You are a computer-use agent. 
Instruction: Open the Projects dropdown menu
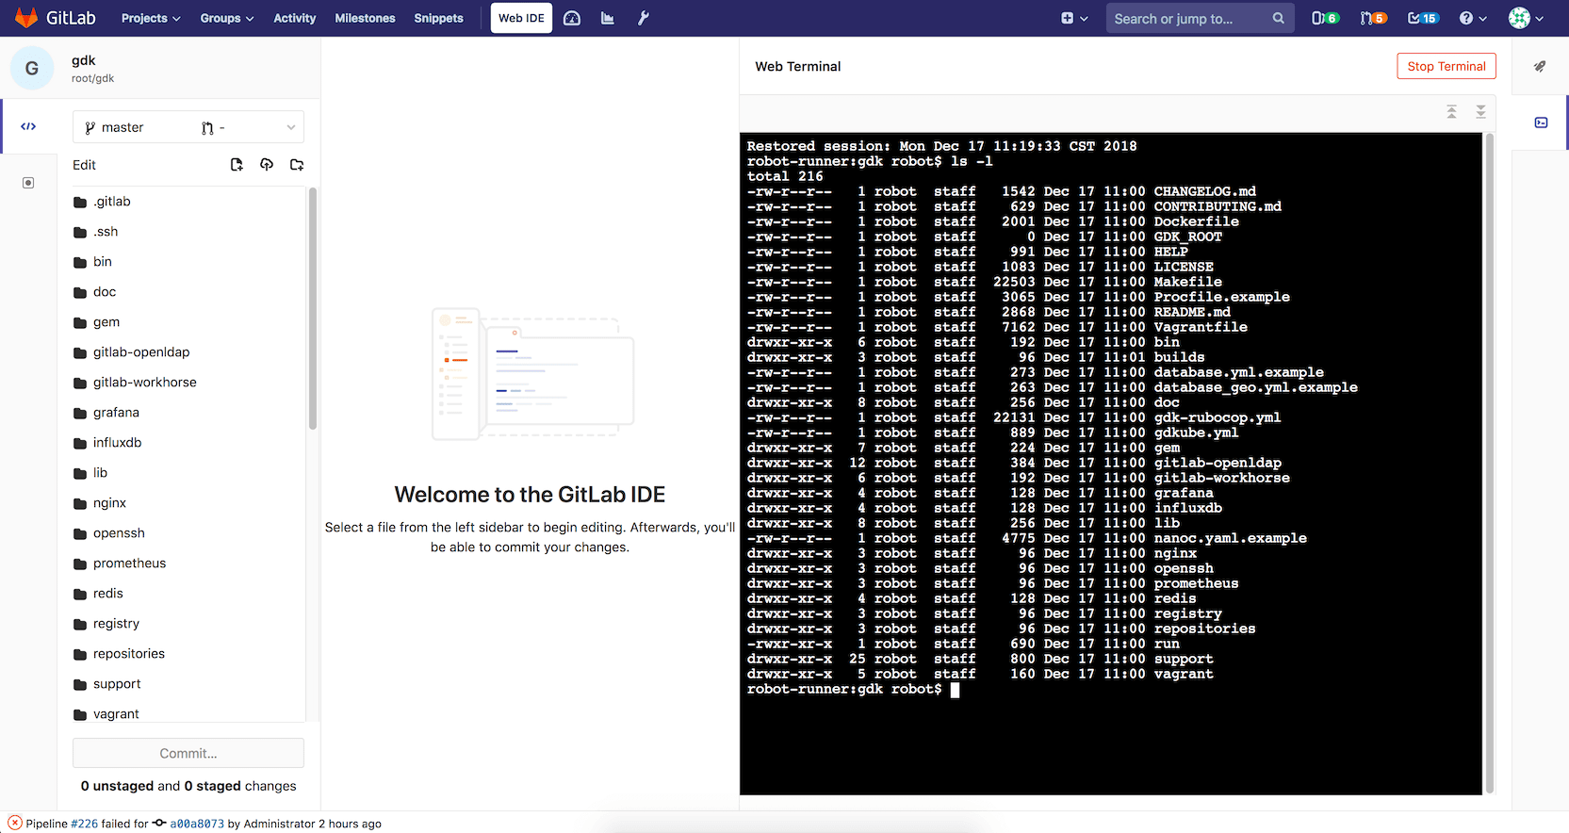tap(151, 18)
